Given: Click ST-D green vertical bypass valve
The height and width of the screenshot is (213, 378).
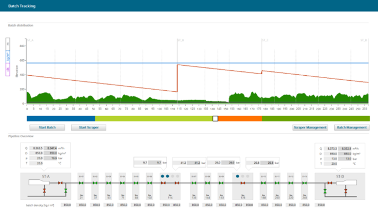Looking at the screenshot, I should pyautogui.click(x=325, y=191).
